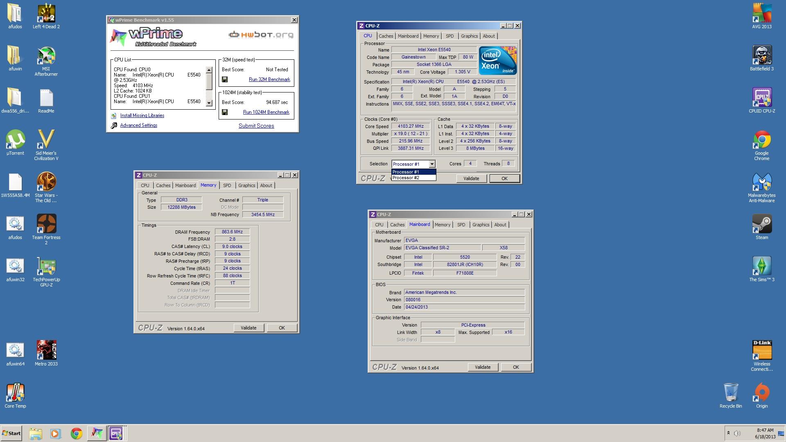Open afuwin folder on desktop
The height and width of the screenshot is (442, 786).
pos(15,59)
